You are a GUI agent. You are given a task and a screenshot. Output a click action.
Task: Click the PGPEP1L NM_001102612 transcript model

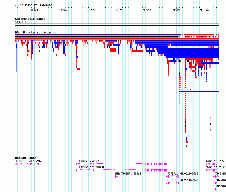pos(172,177)
